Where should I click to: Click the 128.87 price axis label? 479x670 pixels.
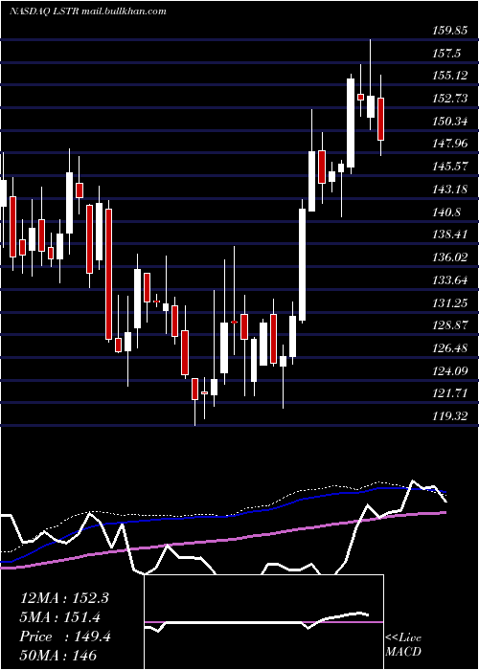[x=450, y=325]
